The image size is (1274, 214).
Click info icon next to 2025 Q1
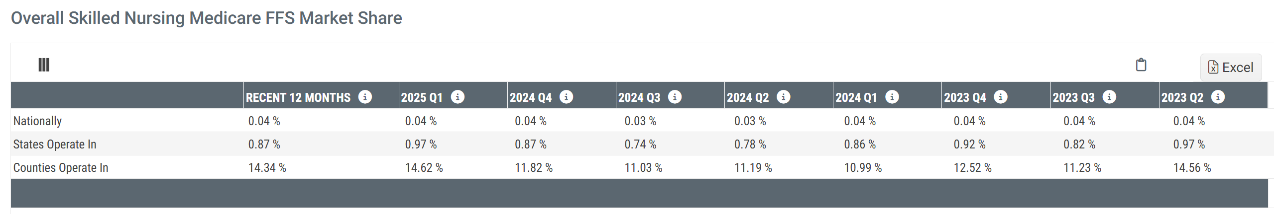pos(458,97)
